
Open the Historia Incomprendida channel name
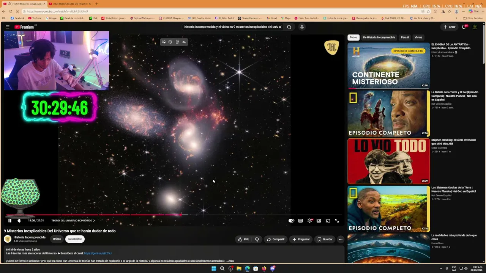click(x=30, y=237)
